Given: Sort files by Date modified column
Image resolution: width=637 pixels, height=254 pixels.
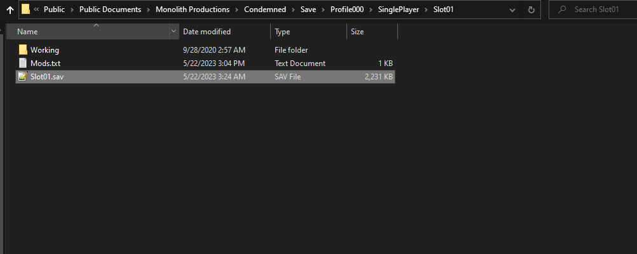Looking at the screenshot, I should (207, 32).
